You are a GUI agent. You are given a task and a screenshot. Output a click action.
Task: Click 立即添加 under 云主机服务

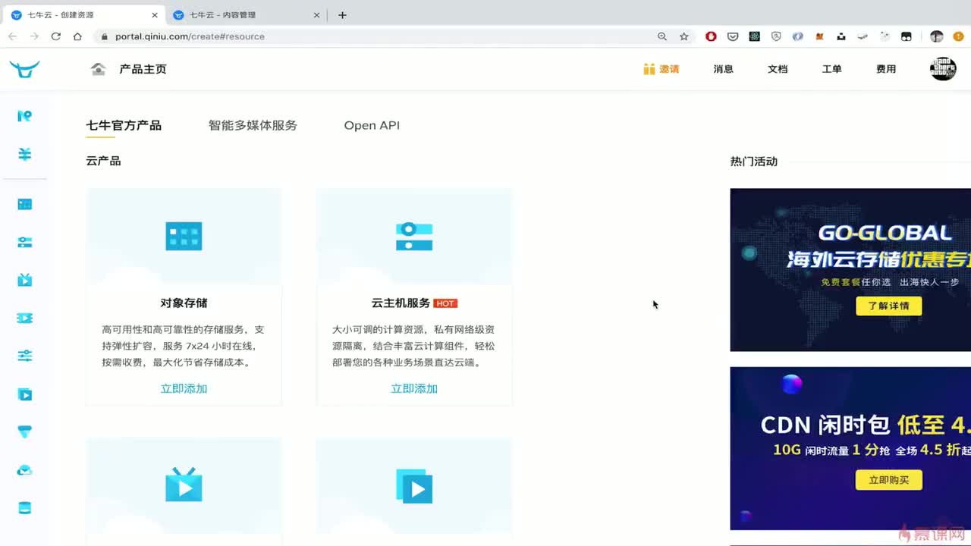[x=414, y=388]
